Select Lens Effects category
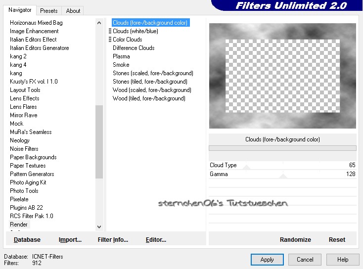 click(x=25, y=98)
